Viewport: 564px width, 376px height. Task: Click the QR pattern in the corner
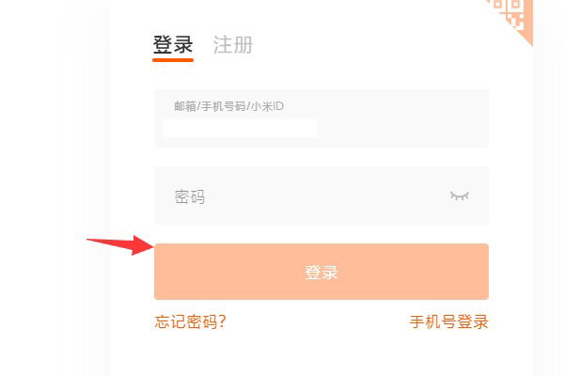click(x=517, y=14)
